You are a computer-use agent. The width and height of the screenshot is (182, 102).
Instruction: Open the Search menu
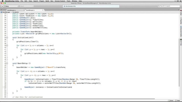pos(36,1)
